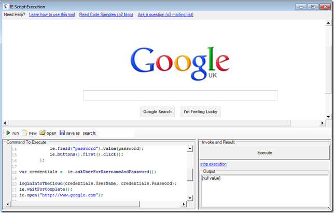Click browser pane scroll right arrow

click(322, 123)
